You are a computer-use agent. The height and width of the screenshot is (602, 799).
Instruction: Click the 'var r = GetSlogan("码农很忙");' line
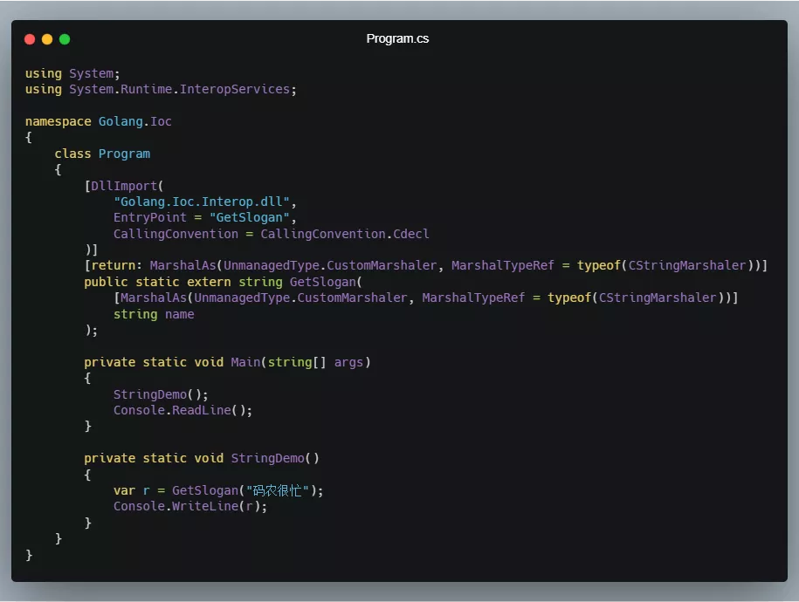(218, 490)
